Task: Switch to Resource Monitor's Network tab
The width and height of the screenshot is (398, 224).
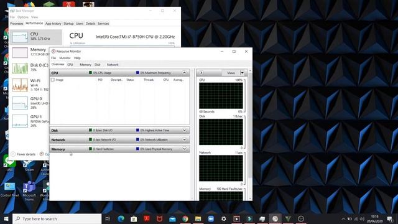Action: coord(113,65)
